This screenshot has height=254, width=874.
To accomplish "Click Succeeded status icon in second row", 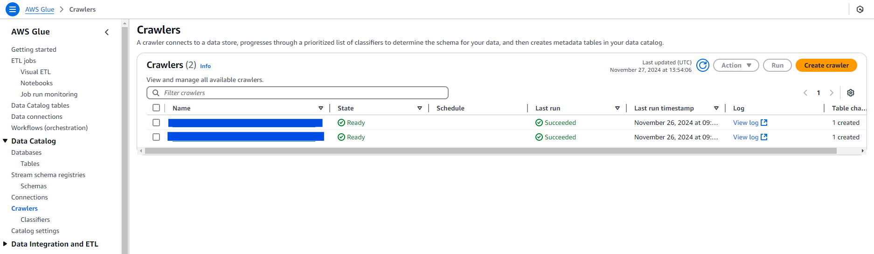I will (x=539, y=137).
